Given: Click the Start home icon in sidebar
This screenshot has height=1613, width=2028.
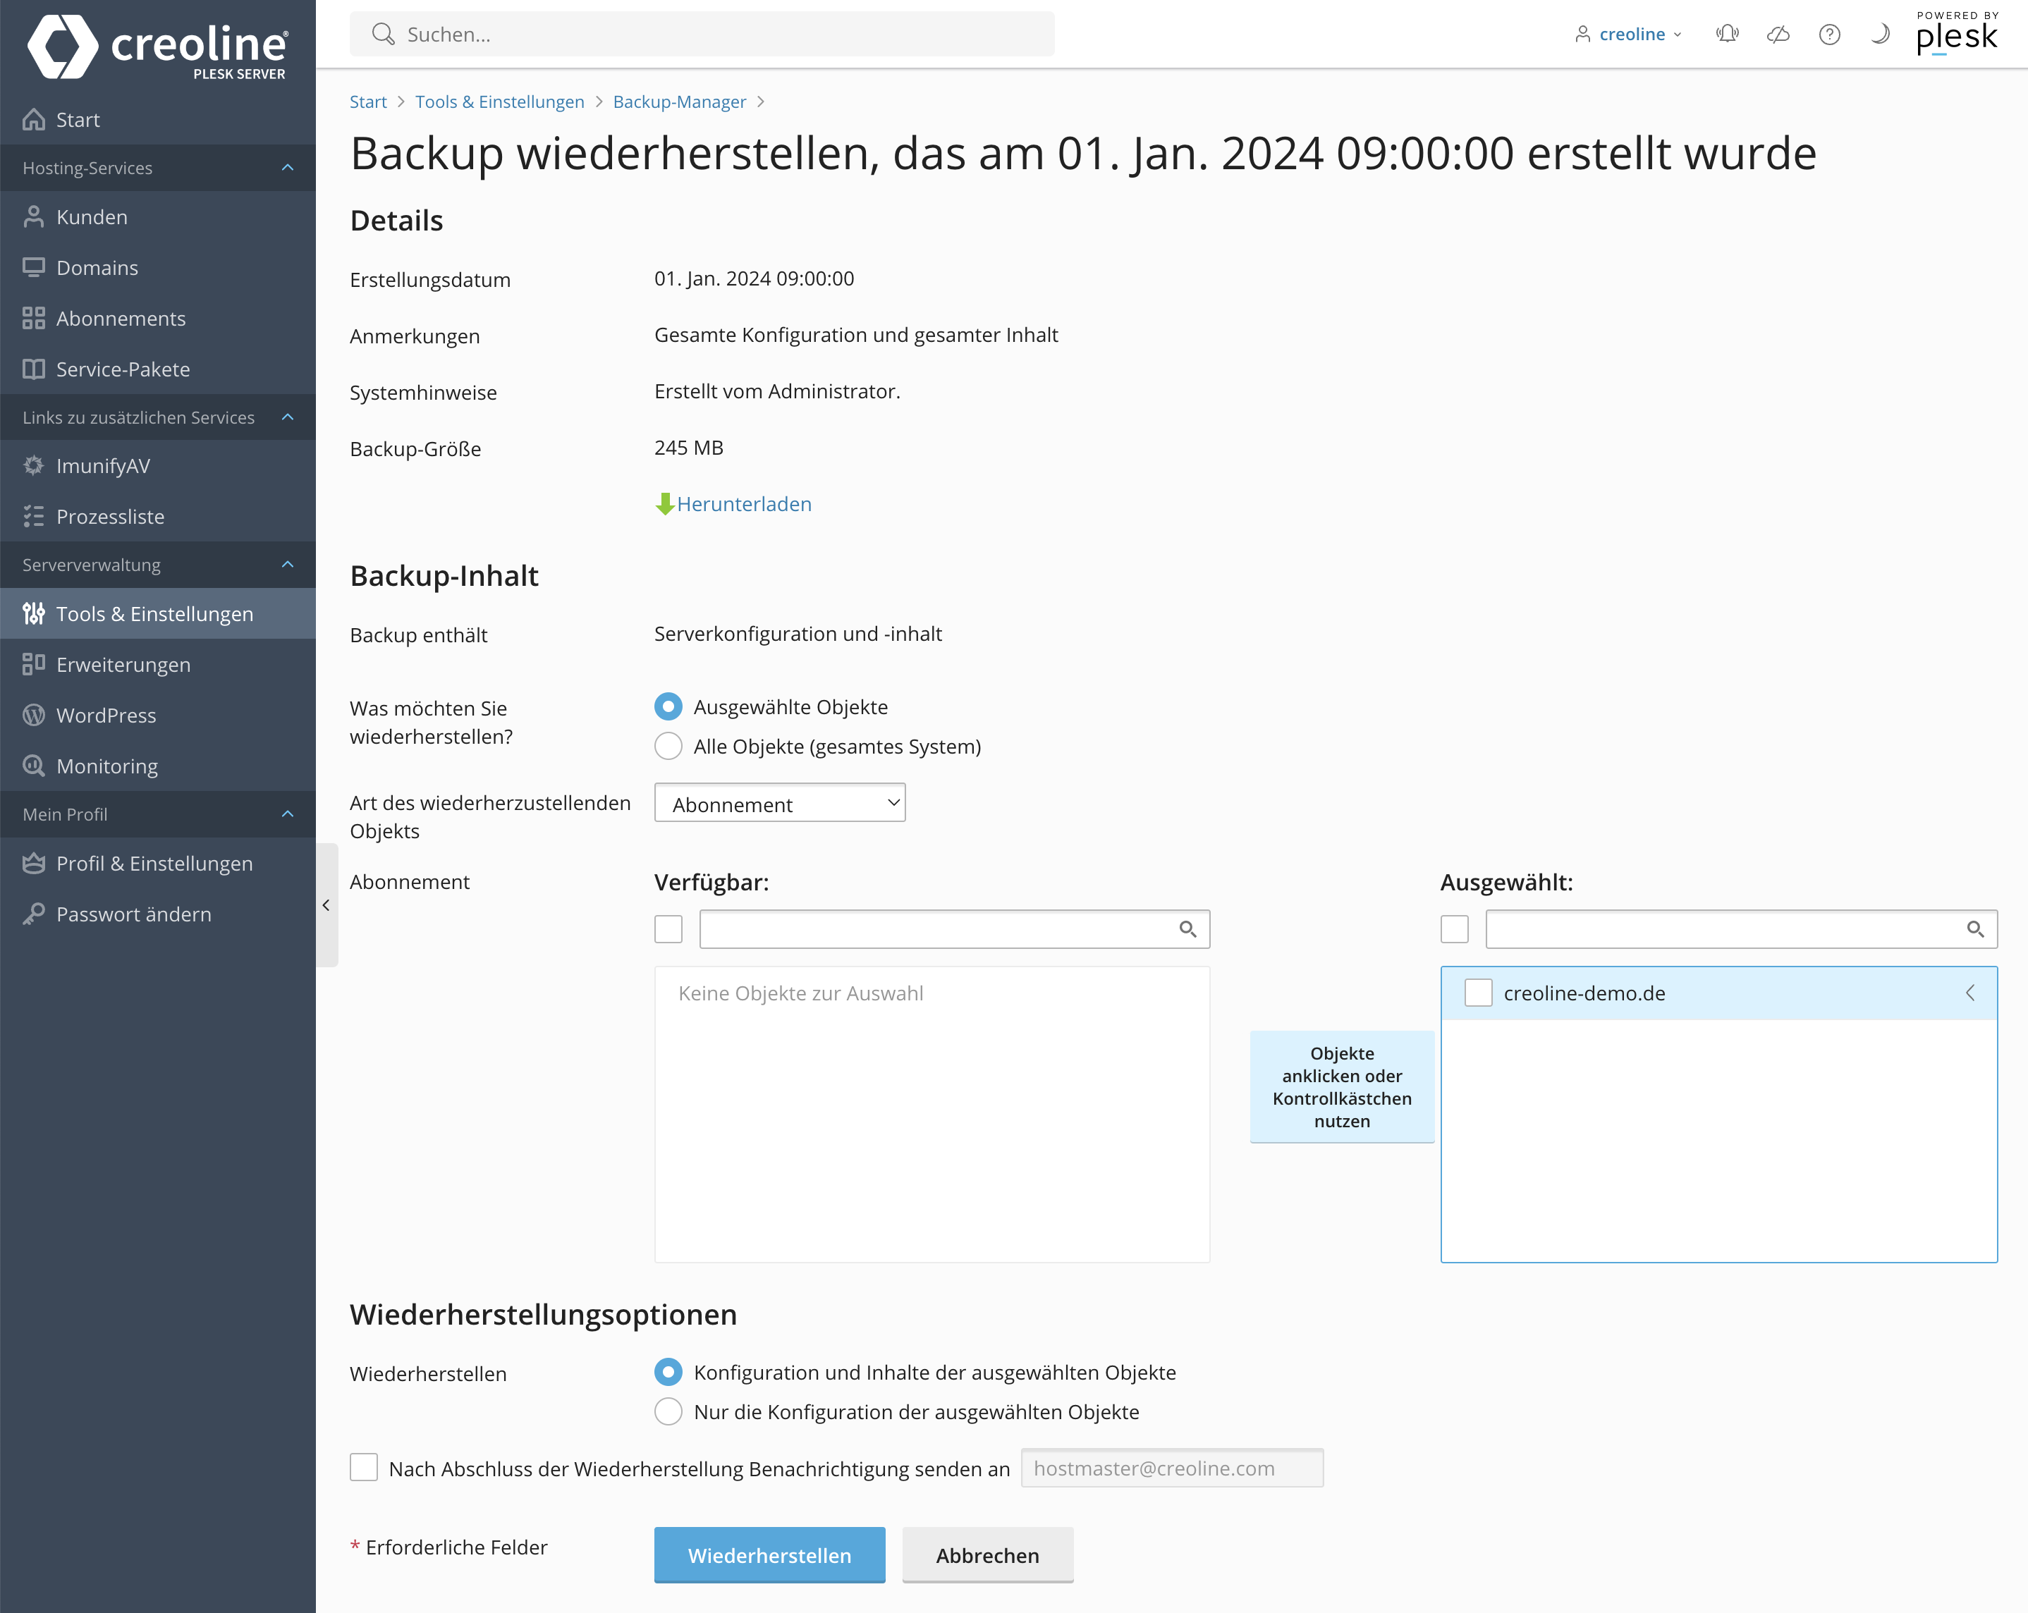Looking at the screenshot, I should coord(34,119).
